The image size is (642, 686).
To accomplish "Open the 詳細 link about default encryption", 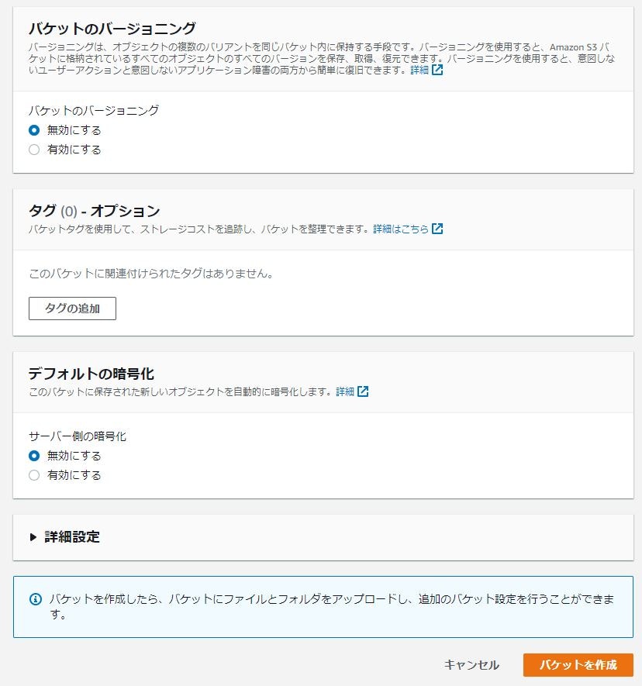I will 349,391.
